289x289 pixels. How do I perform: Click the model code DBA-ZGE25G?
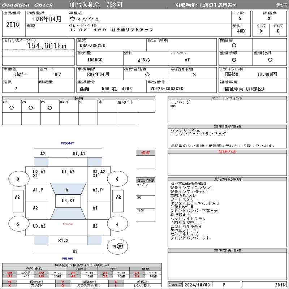coord(92,46)
